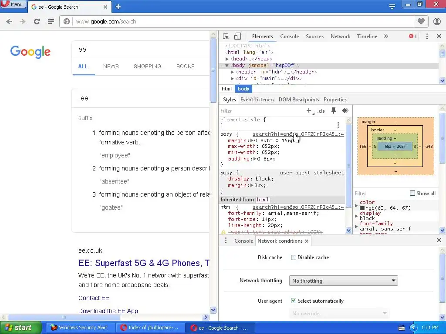Show more DevTools tabs with the chevron

tap(386, 36)
